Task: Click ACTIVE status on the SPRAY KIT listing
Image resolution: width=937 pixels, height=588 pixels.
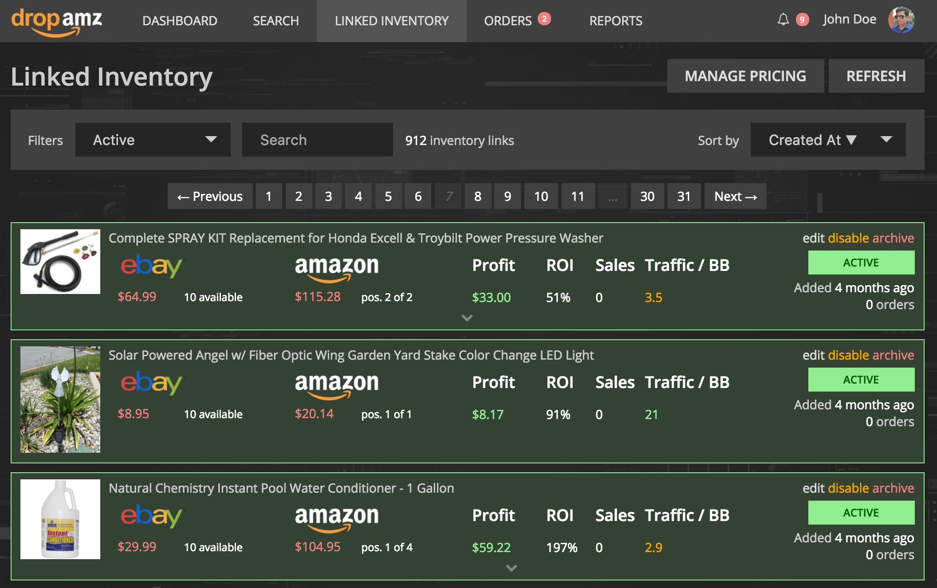Action: coord(861,263)
